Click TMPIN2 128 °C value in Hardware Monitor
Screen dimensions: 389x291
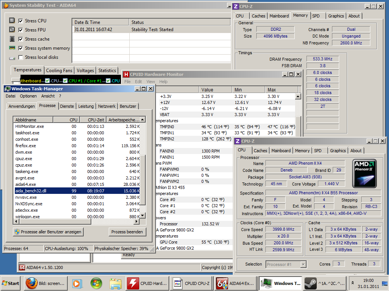coord(216,139)
